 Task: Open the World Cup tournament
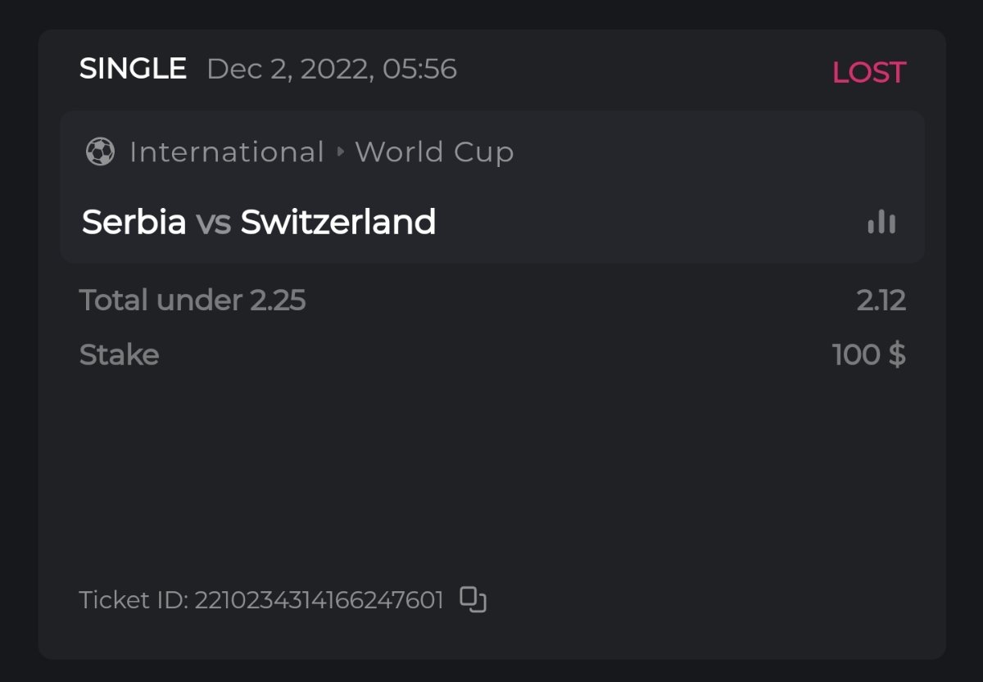(434, 152)
